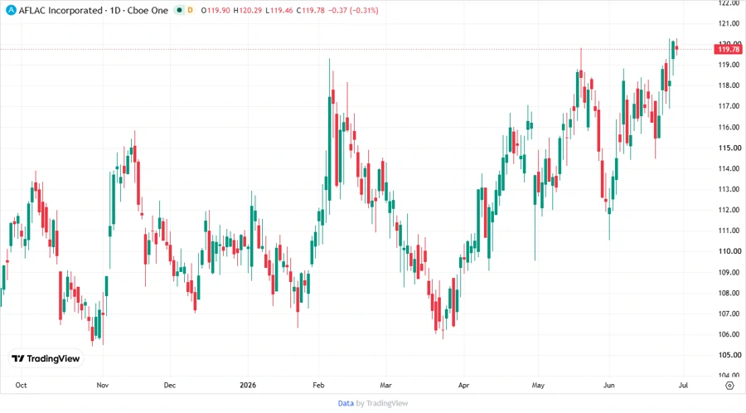Click the 2026 date axis label
Image resolution: width=746 pixels, height=413 pixels.
point(248,385)
